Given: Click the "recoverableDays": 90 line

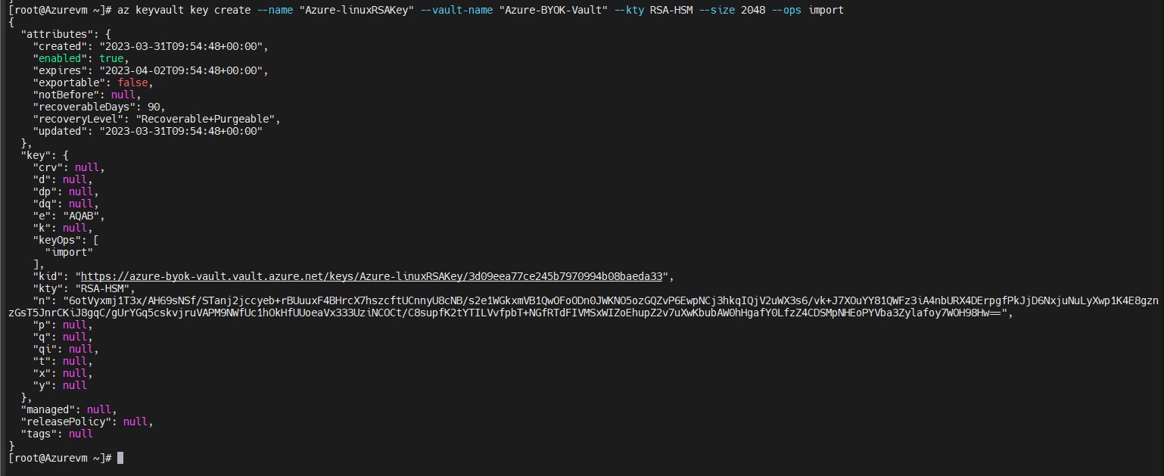Looking at the screenshot, I should coord(99,107).
